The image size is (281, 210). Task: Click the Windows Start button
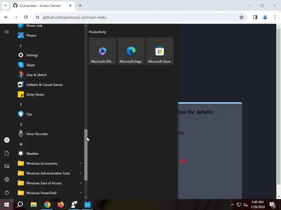7,205
